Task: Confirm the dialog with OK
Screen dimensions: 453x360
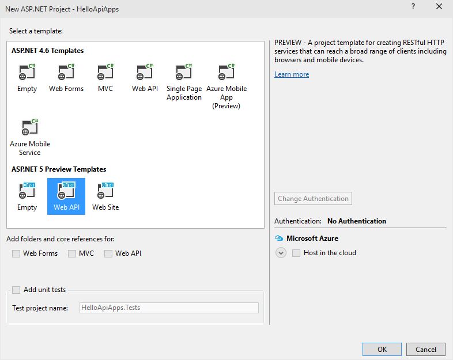Action: (x=382, y=349)
